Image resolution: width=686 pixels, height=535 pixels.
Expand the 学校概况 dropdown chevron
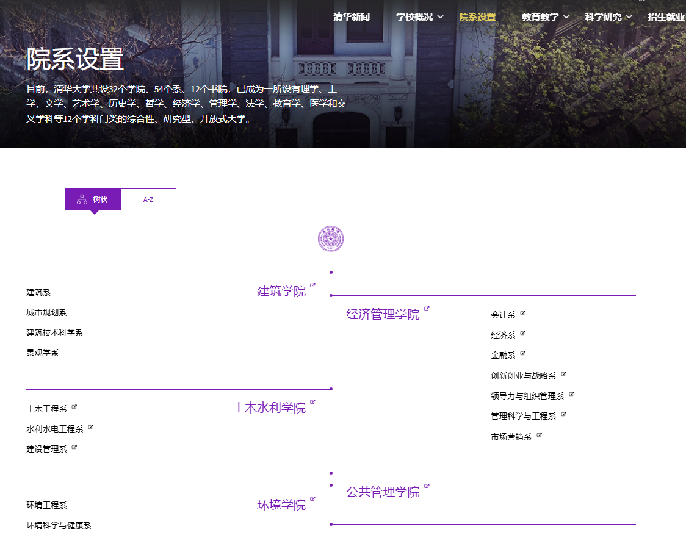(x=441, y=16)
